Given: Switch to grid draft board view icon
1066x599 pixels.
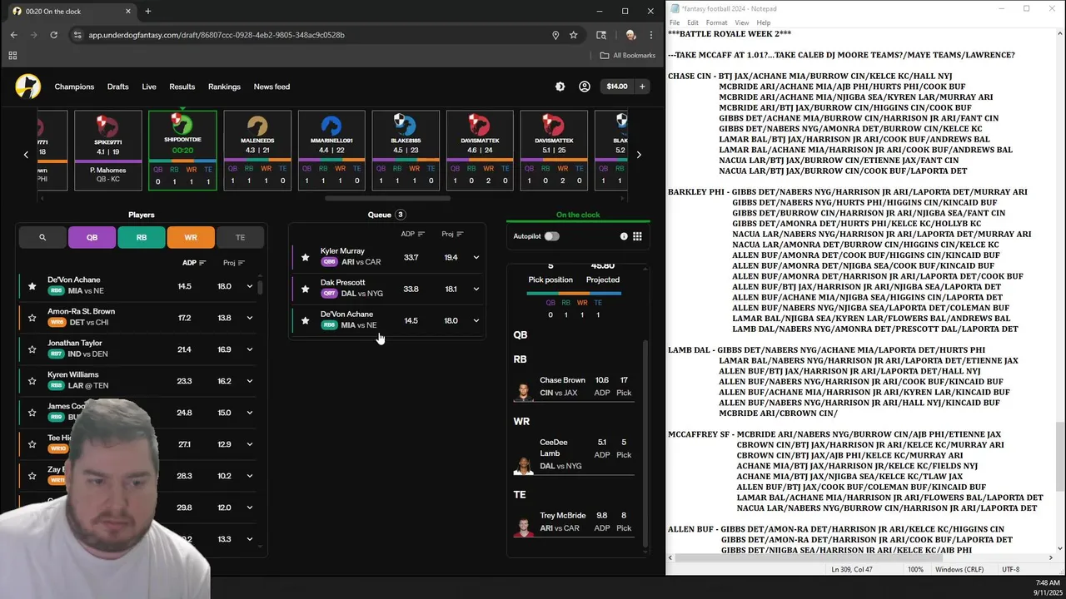Looking at the screenshot, I should pyautogui.click(x=637, y=236).
